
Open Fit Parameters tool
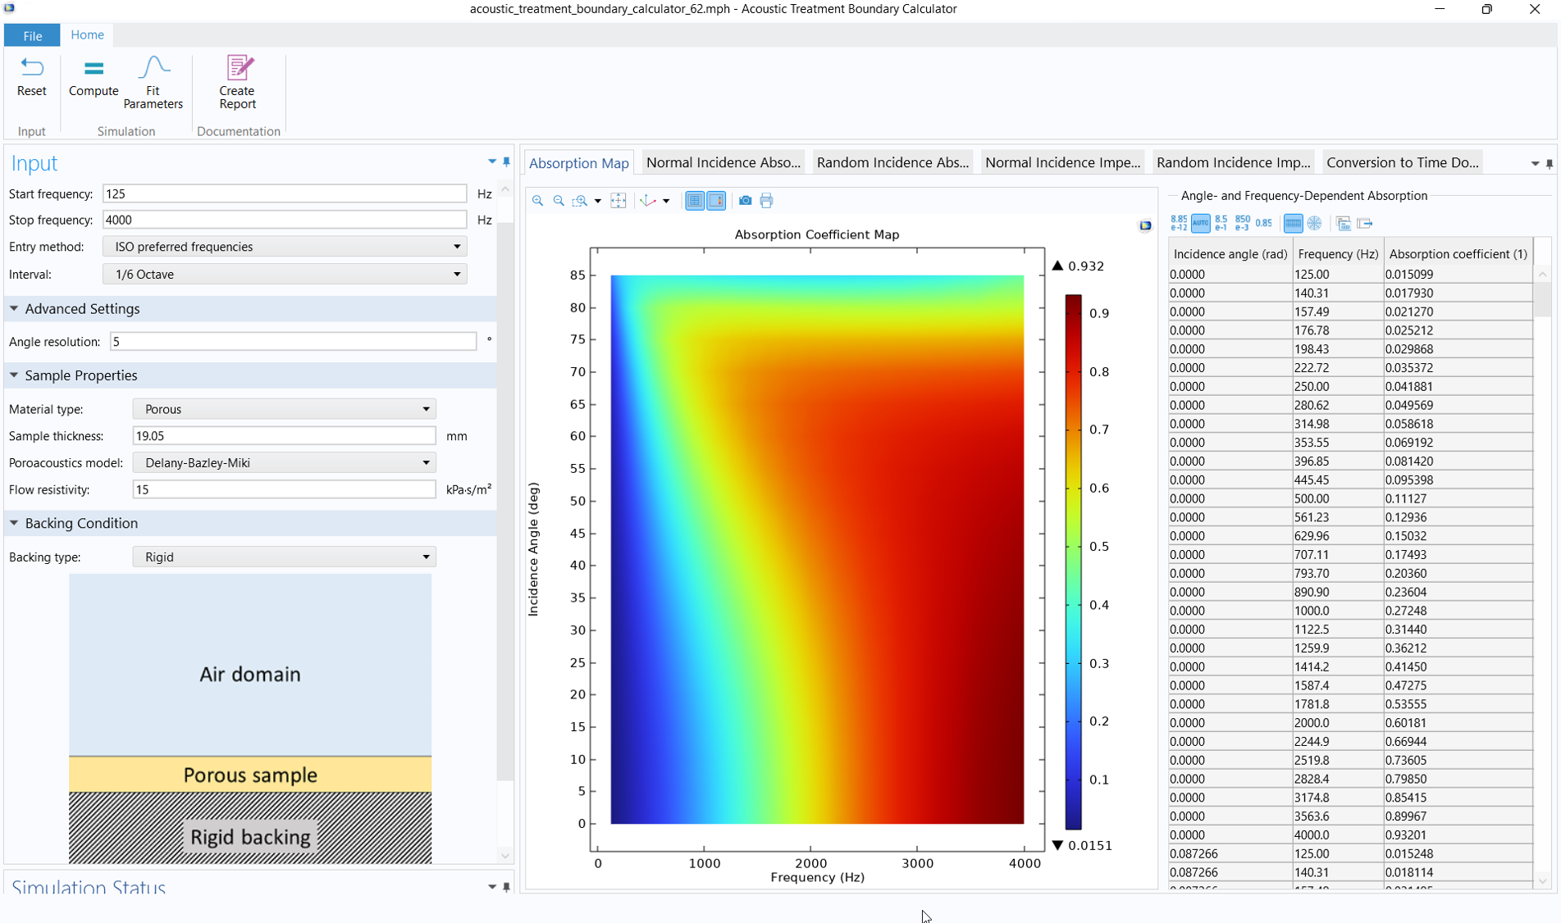coord(153,83)
